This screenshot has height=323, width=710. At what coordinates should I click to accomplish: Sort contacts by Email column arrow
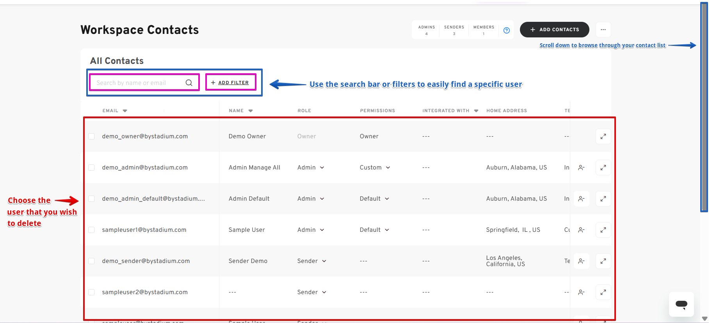[125, 111]
